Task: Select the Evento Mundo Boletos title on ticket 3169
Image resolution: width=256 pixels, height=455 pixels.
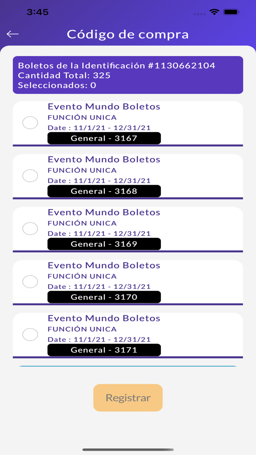Action: coord(104,213)
